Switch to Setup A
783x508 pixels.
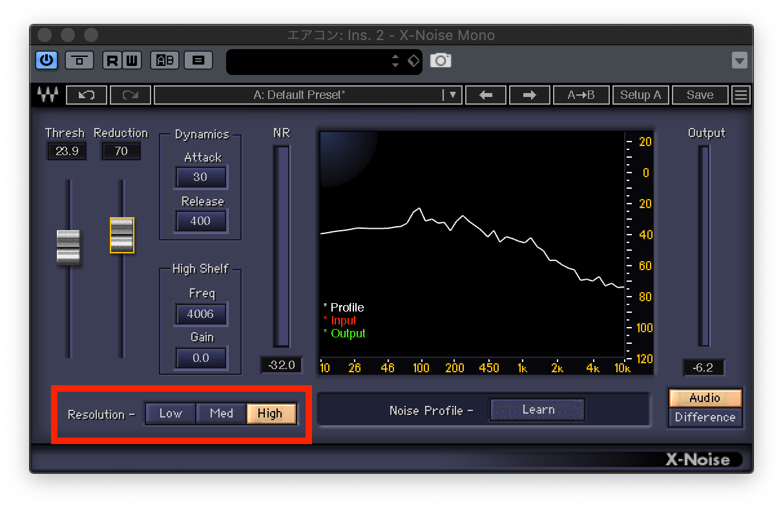click(640, 94)
